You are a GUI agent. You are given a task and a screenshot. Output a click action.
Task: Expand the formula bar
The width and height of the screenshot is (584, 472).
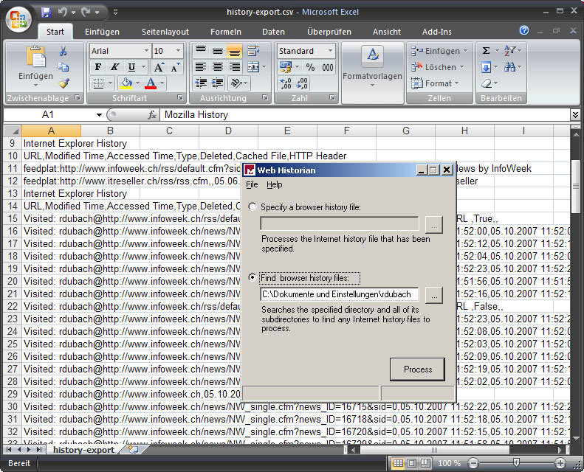(x=575, y=114)
